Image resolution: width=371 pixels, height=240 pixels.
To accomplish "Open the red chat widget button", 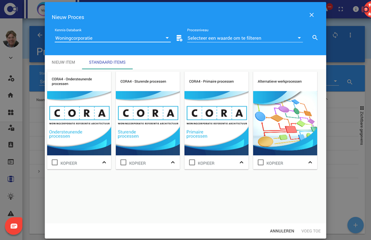I will pos(13,226).
